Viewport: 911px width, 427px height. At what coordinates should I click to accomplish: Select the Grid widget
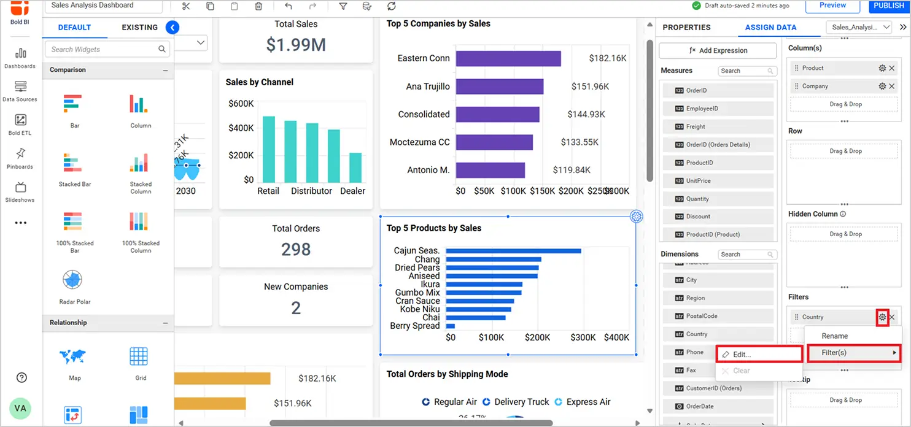(140, 363)
